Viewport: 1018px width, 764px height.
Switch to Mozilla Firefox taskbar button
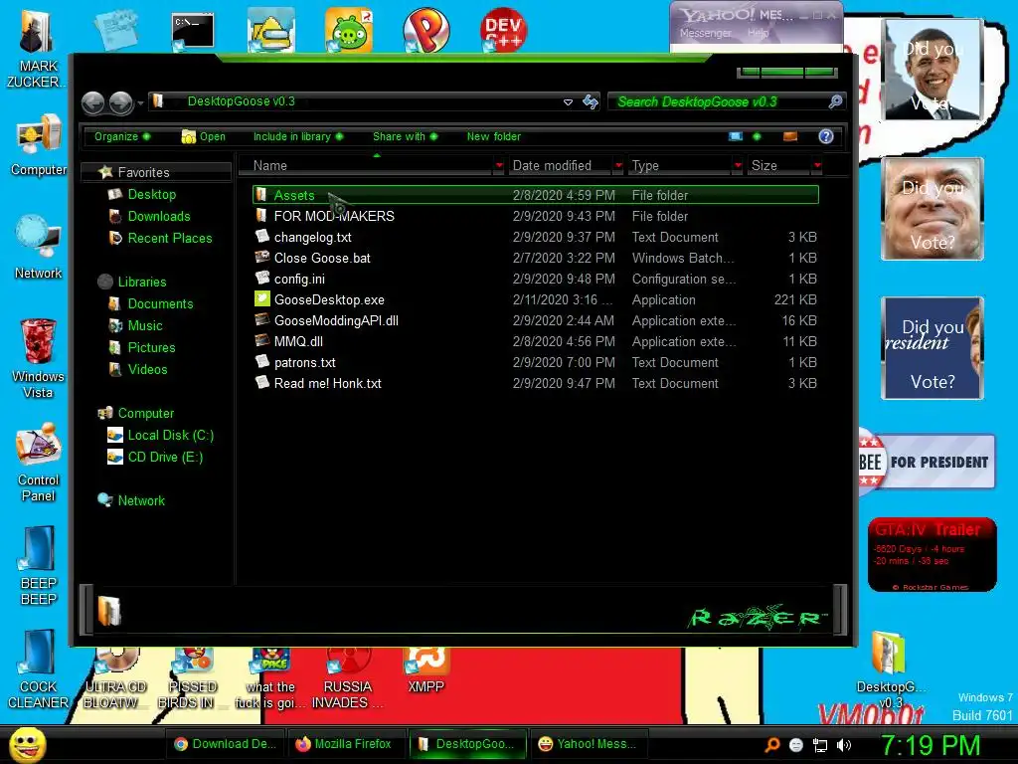pyautogui.click(x=344, y=744)
